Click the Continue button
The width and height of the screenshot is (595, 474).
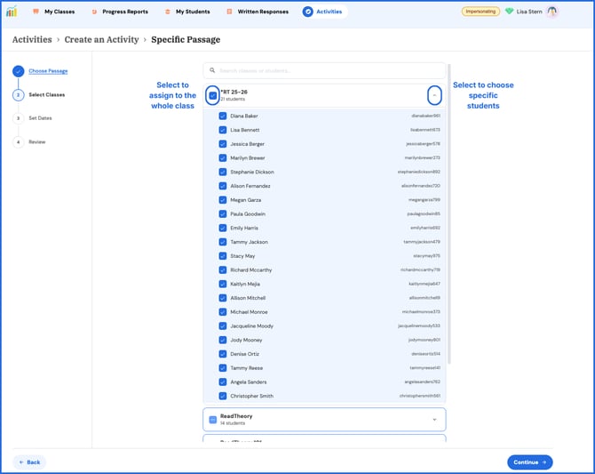point(530,462)
